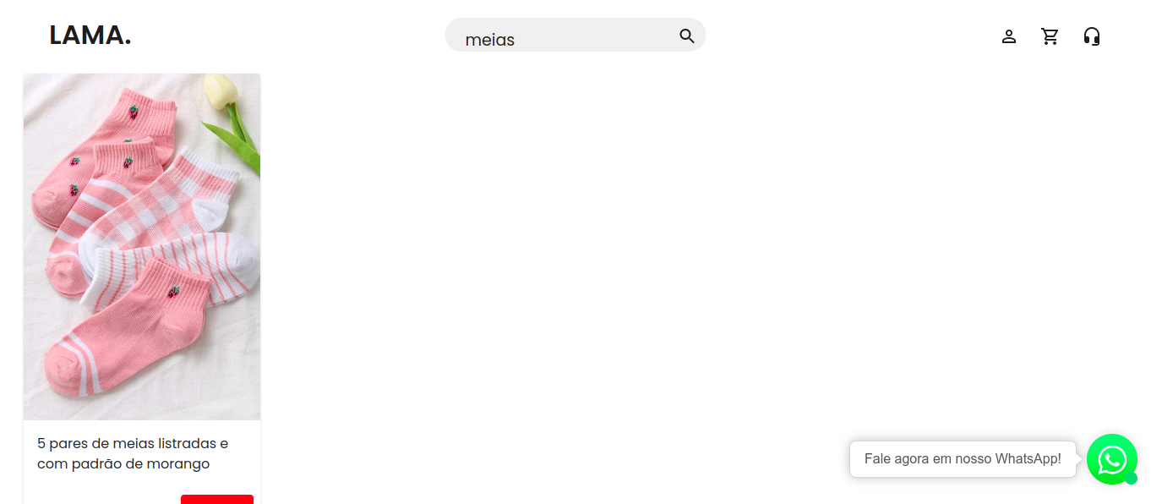Click the red button on the product card

(217, 499)
